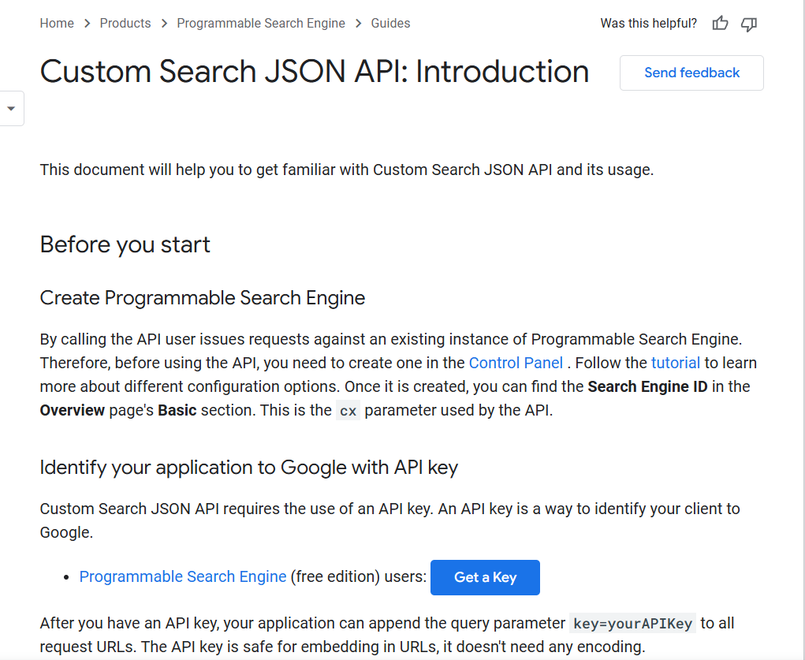805x660 pixels.
Task: Click the bold 'Basic' text
Action: [x=177, y=410]
